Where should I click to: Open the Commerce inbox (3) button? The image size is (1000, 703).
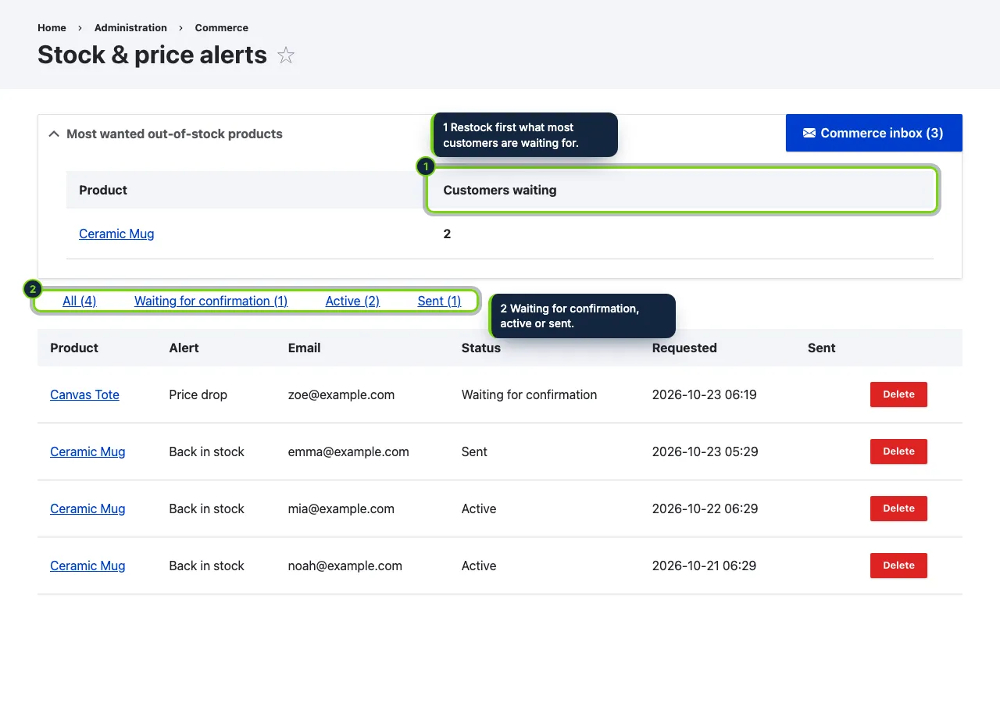point(873,133)
